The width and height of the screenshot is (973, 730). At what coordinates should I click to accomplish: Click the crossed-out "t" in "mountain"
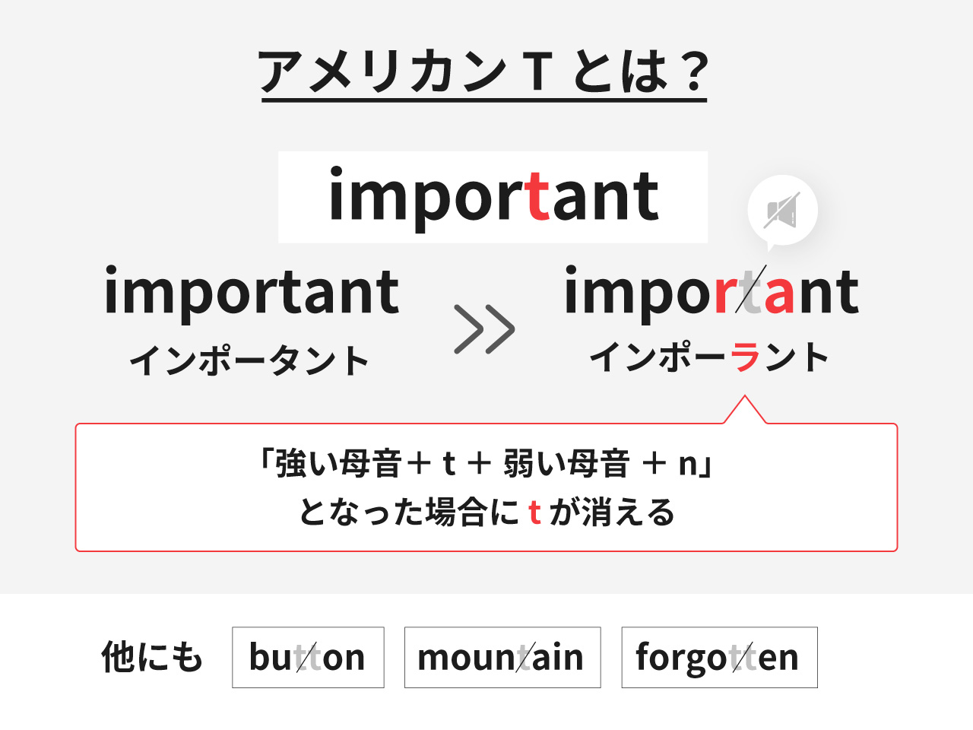tap(524, 658)
